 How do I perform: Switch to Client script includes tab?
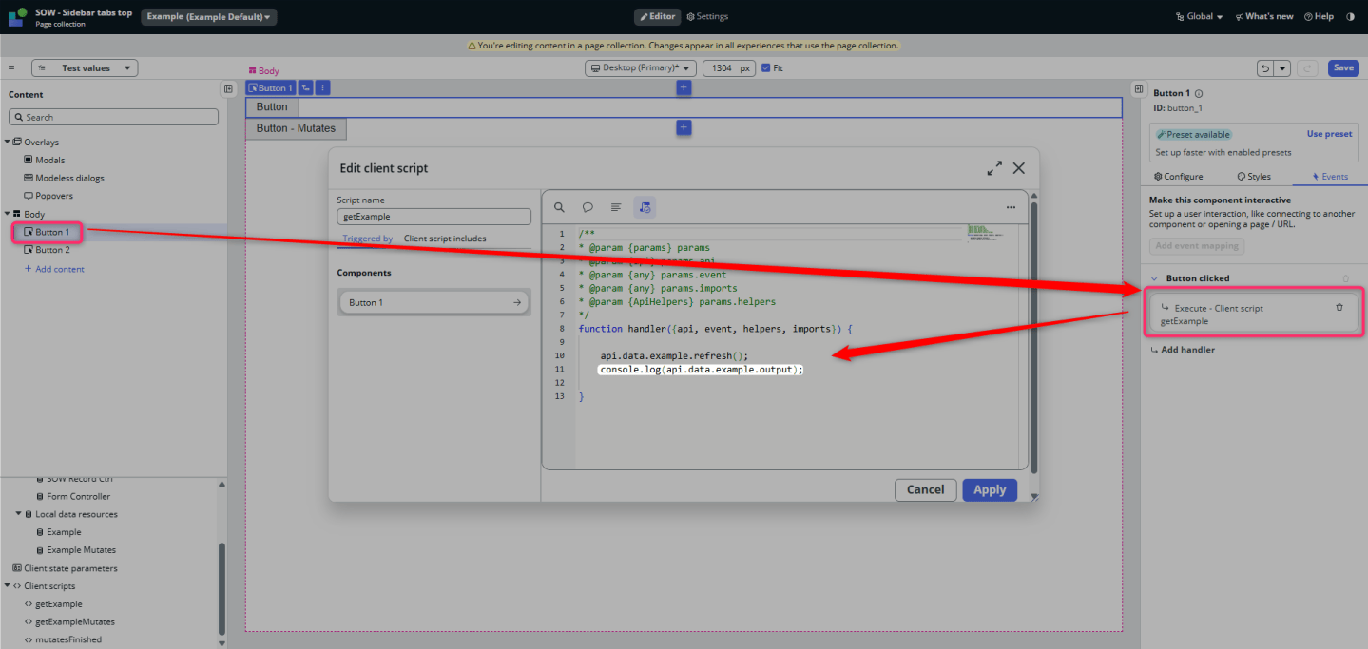(x=445, y=239)
